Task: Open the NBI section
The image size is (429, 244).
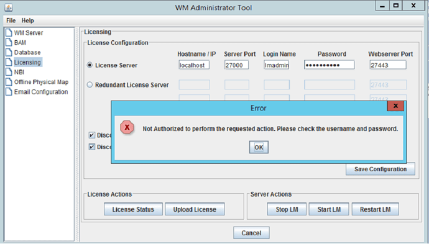Action: point(19,72)
